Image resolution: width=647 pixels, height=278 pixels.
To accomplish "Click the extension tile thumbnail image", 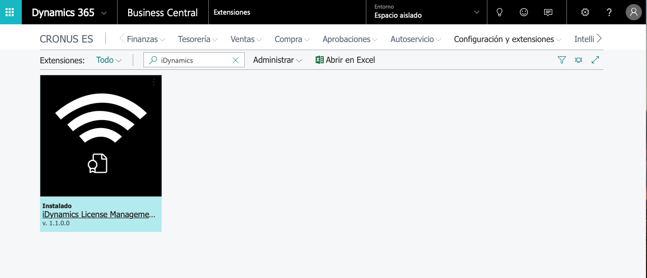I will pos(101,136).
